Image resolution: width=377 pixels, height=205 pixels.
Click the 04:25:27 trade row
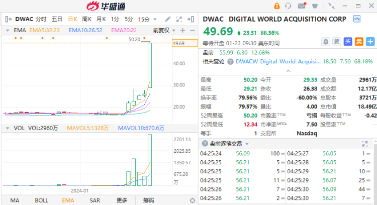point(329,154)
